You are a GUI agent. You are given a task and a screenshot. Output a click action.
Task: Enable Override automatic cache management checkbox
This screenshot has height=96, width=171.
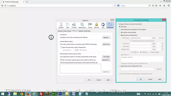61,47
